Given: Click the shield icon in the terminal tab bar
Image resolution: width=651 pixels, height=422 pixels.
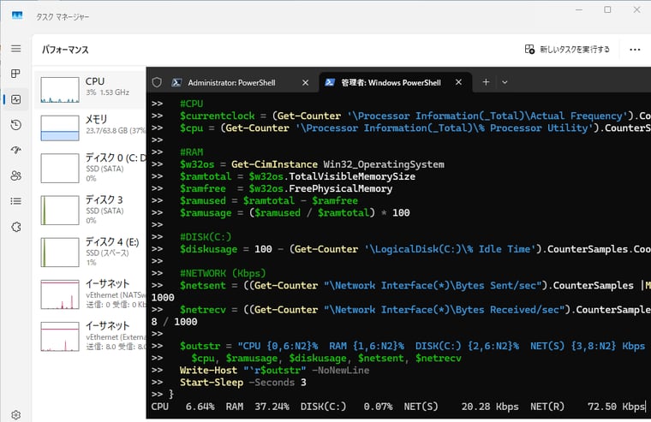Looking at the screenshot, I should point(157,82).
